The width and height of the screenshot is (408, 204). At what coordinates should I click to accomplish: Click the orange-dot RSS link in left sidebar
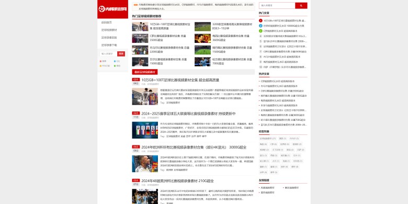(105, 66)
